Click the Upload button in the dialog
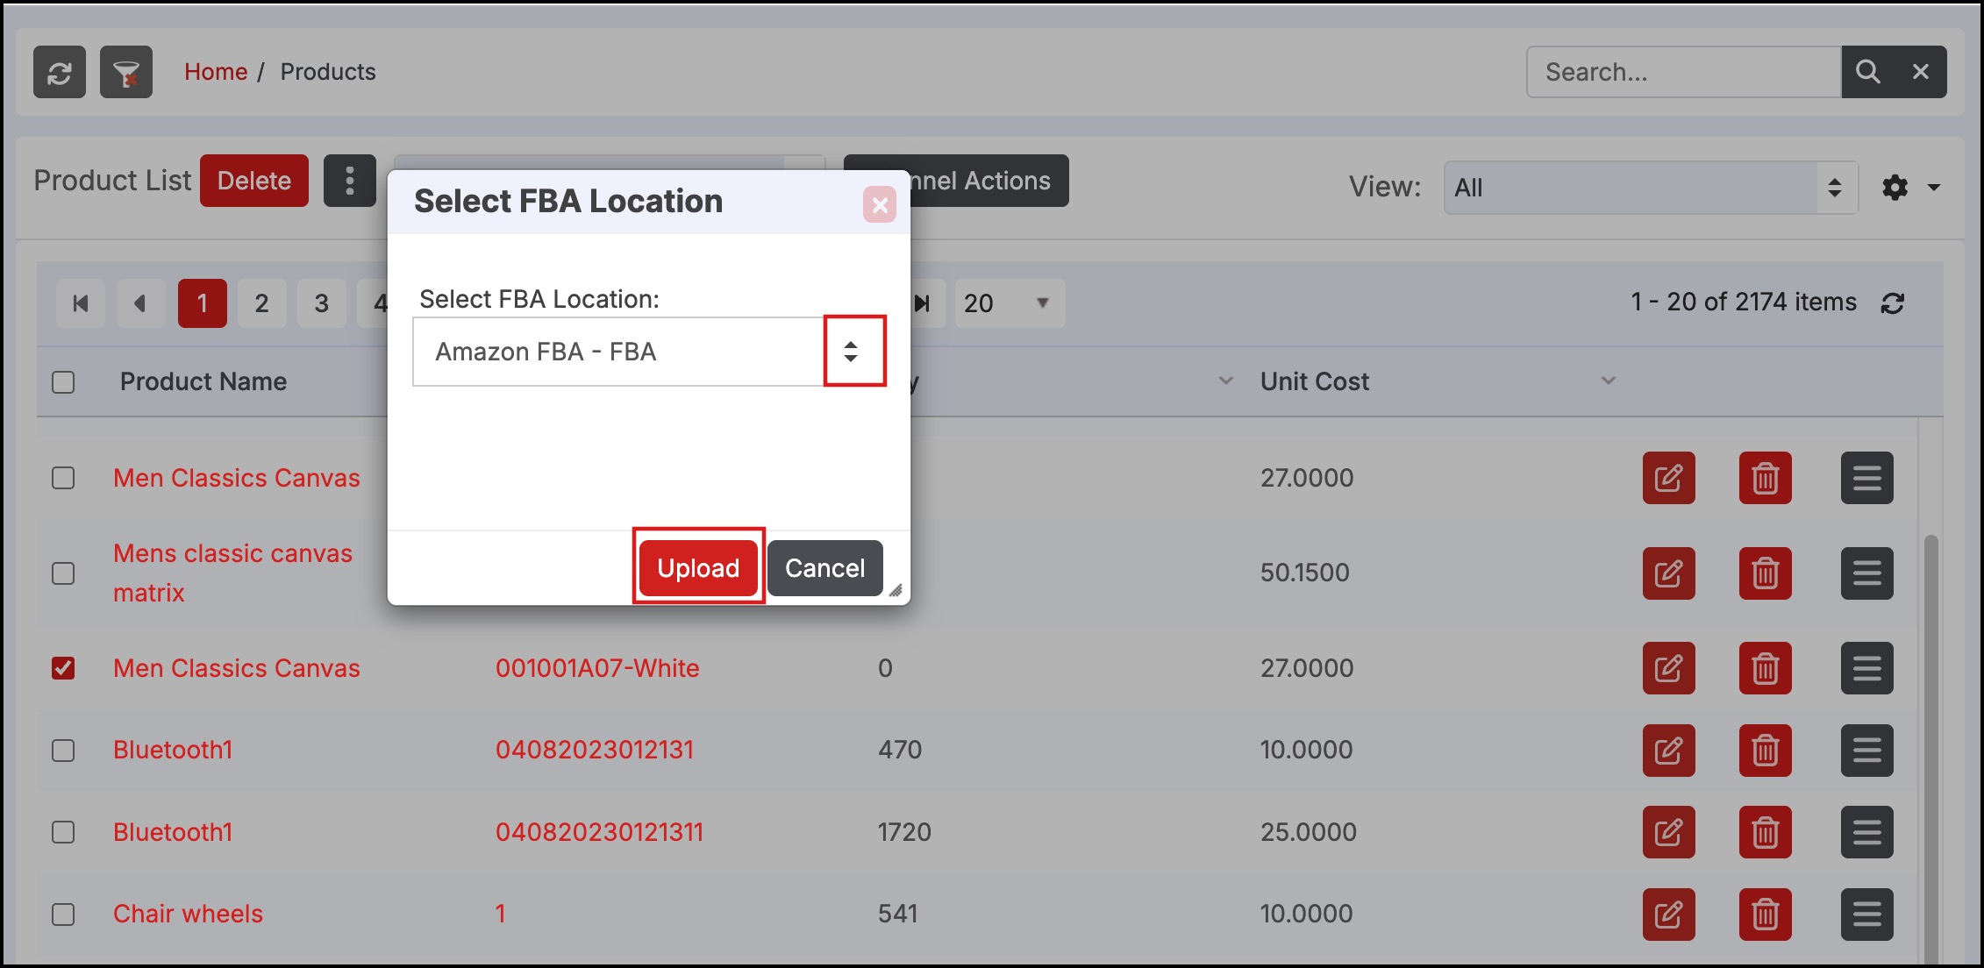This screenshot has height=968, width=1984. (698, 568)
